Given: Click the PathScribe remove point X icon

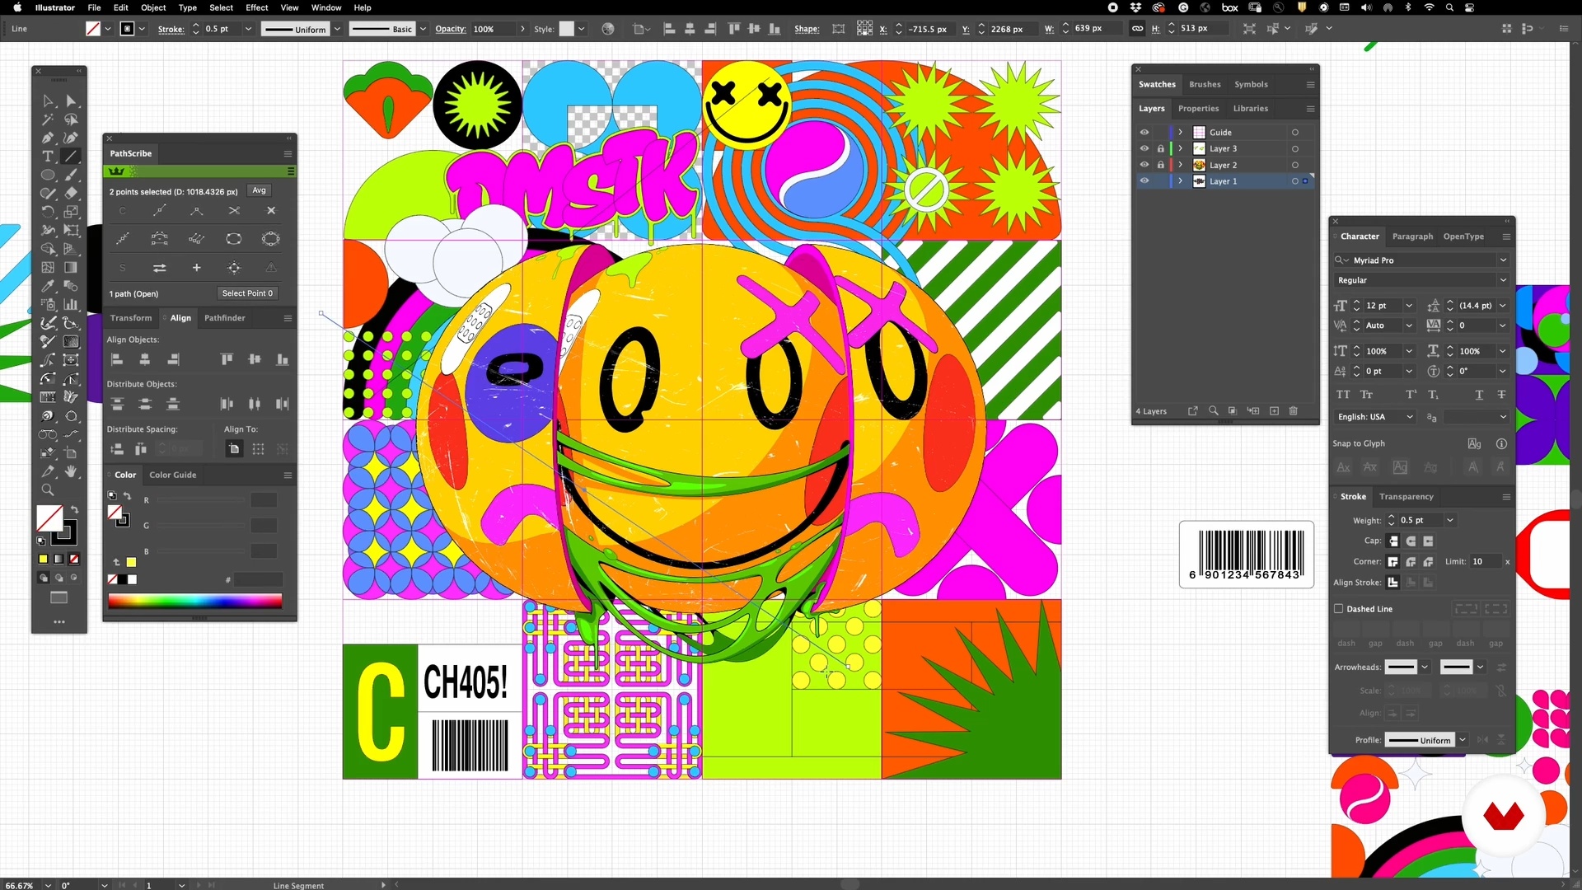Looking at the screenshot, I should coord(271,211).
